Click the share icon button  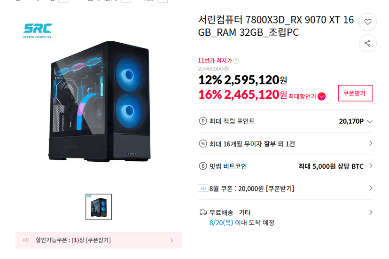point(368,43)
